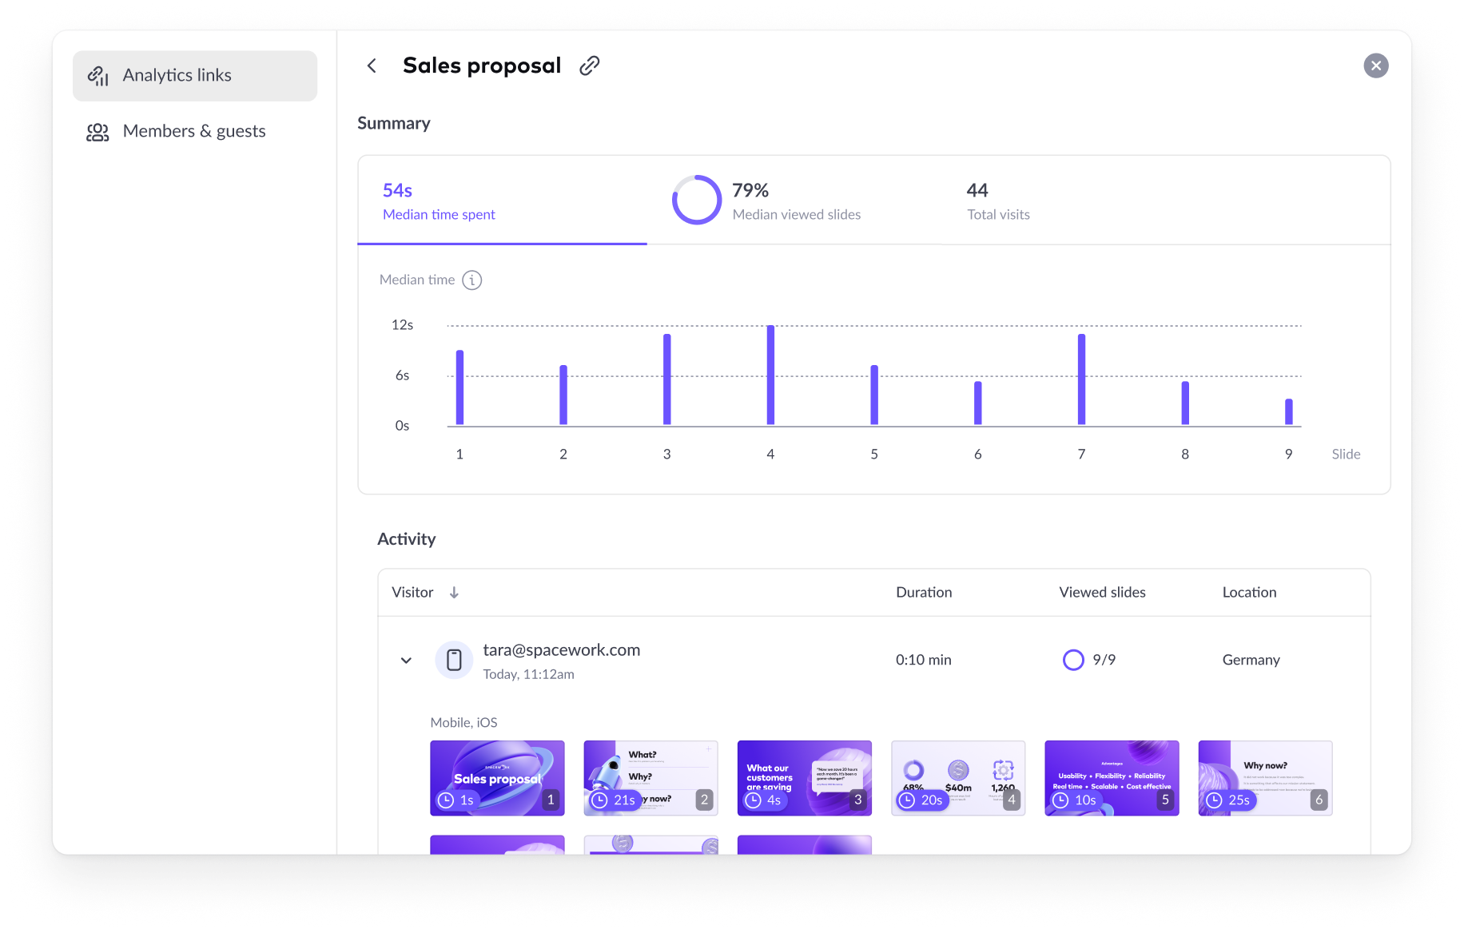This screenshot has height=929, width=1464.
Task: Open slide 5 Advantages thumbnail
Action: (x=1112, y=779)
